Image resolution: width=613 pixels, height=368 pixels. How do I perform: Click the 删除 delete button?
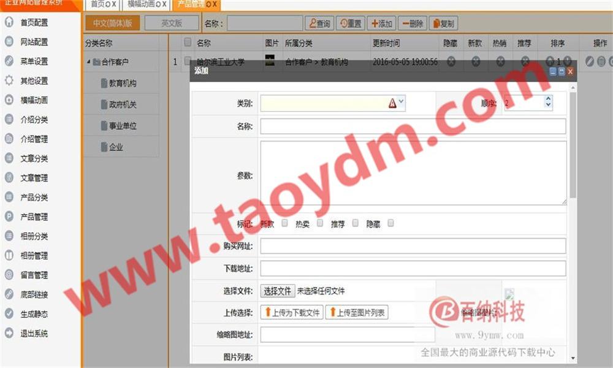click(x=413, y=23)
